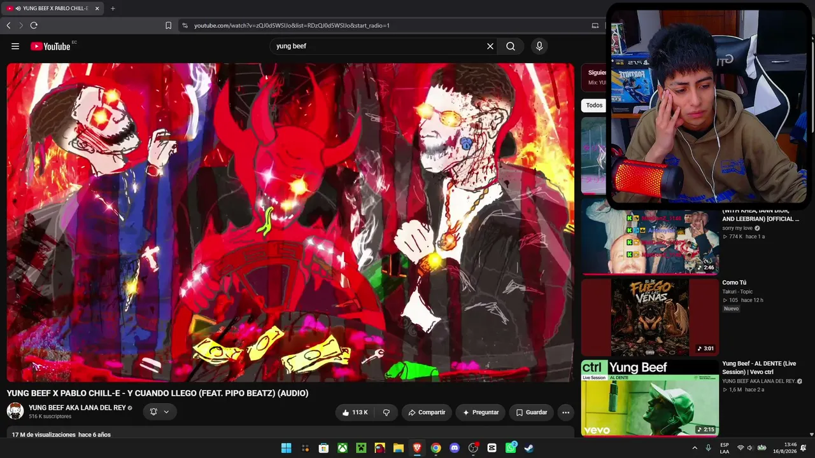Open the sorry my love channel link
The image size is (815, 458).
pyautogui.click(x=737, y=228)
